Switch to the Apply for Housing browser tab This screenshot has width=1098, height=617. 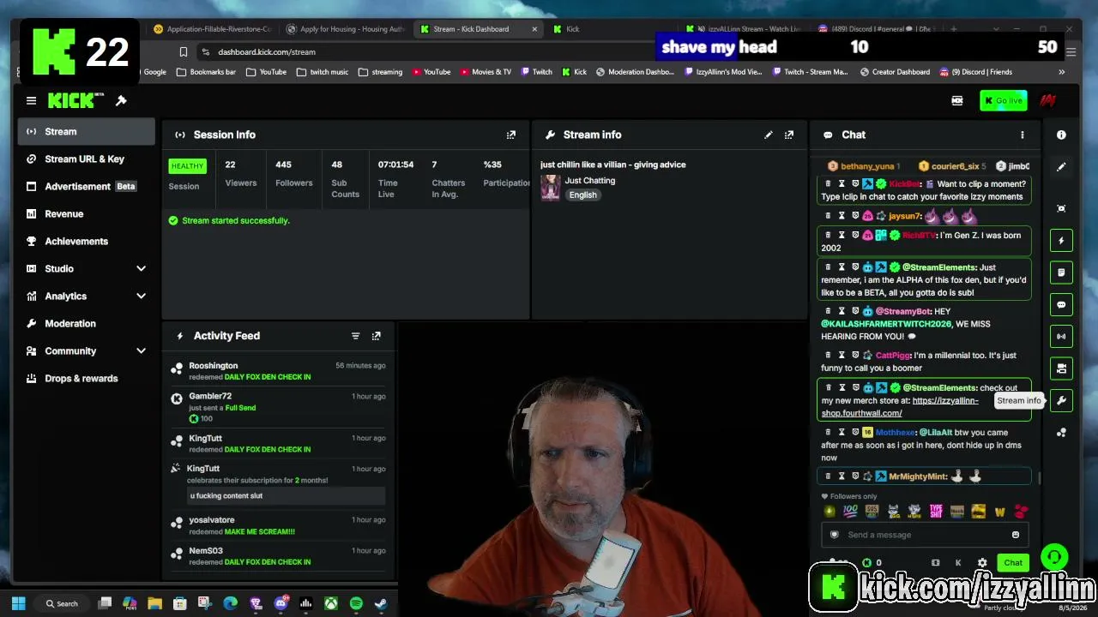pyautogui.click(x=345, y=29)
